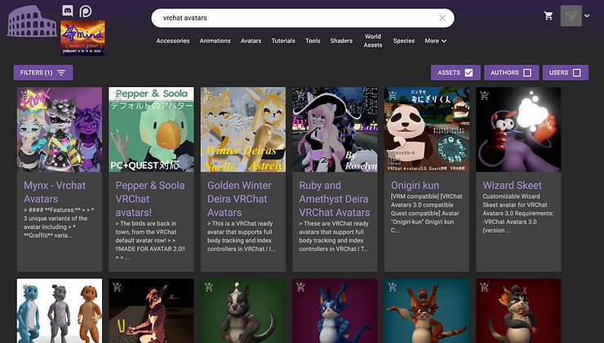Open the Mind charity event banner
The image size is (604, 343).
point(82,38)
